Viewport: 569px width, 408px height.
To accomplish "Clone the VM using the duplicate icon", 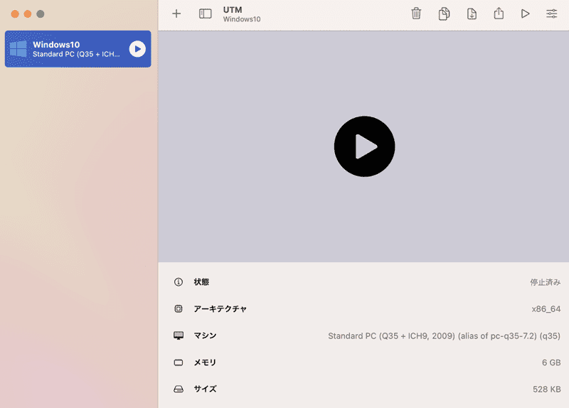I will (x=444, y=14).
